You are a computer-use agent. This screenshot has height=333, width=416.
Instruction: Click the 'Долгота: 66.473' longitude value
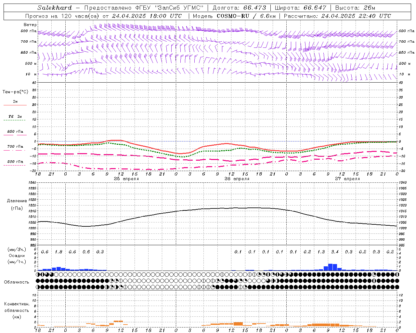coord(239,8)
